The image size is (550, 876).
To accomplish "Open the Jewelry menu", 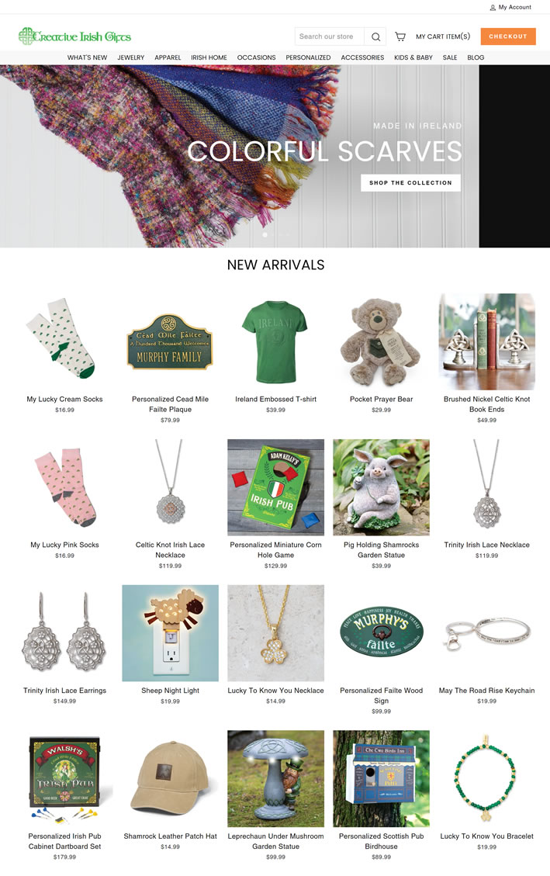I will 130,57.
